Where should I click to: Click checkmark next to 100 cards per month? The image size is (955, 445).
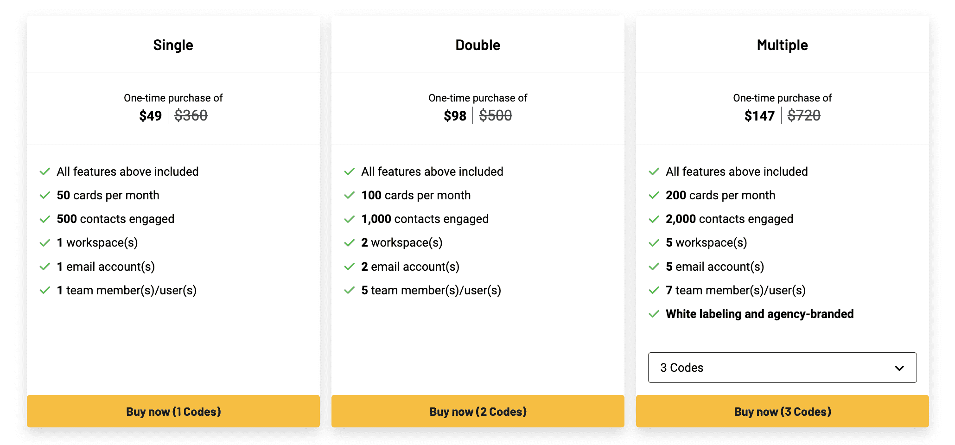pos(350,196)
